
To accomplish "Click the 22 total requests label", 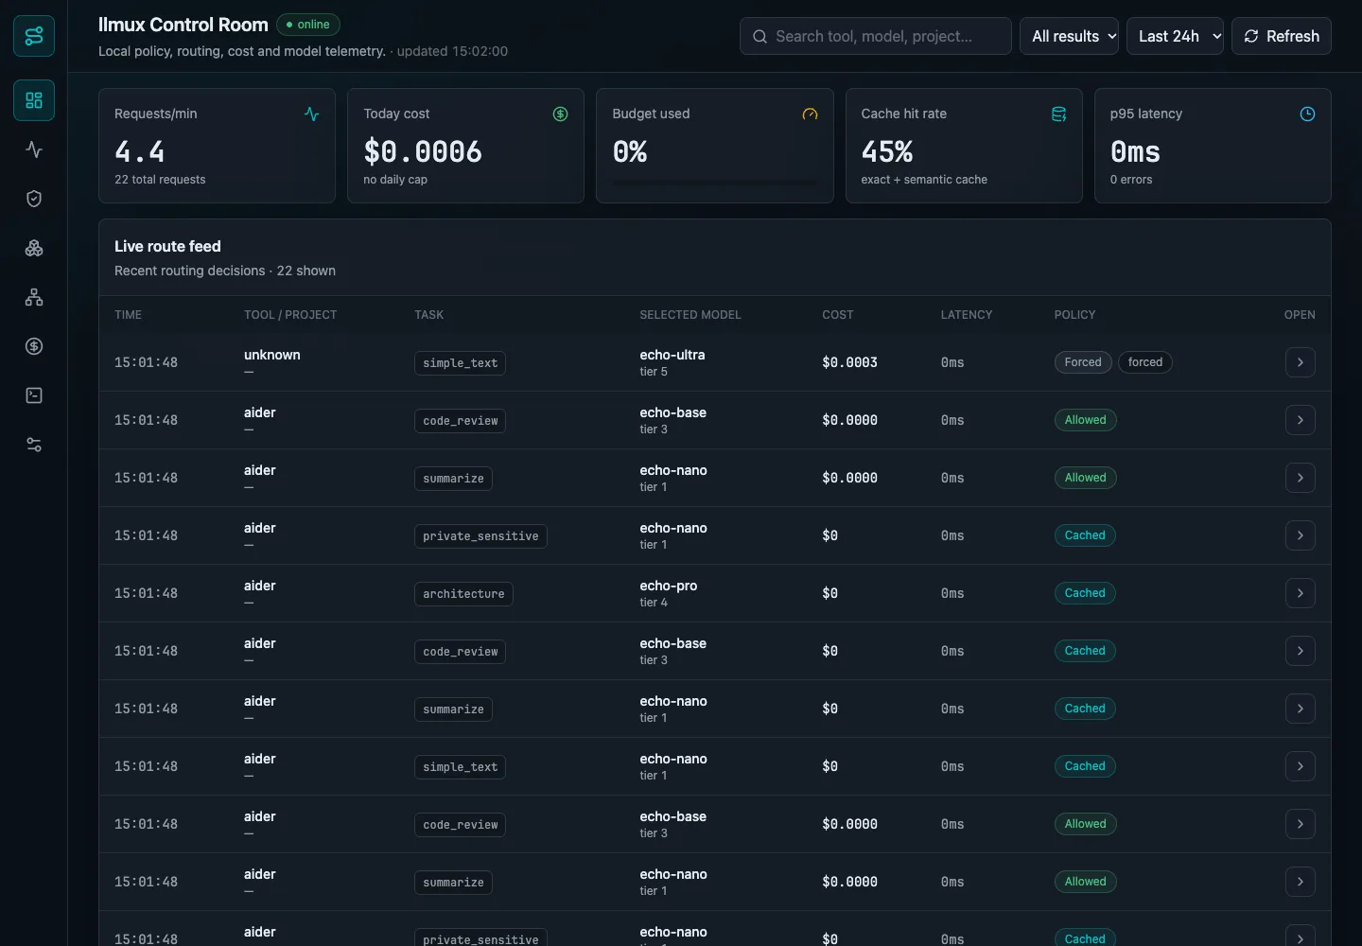I will coord(160,180).
